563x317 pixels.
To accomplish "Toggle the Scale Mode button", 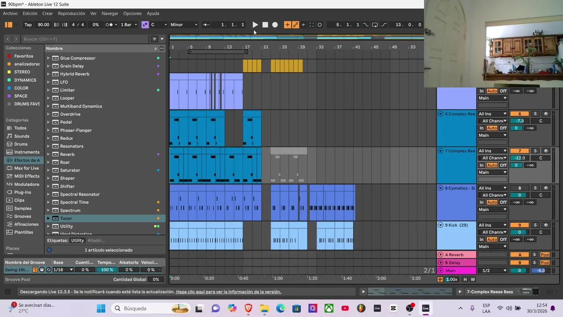I will click(x=145, y=25).
